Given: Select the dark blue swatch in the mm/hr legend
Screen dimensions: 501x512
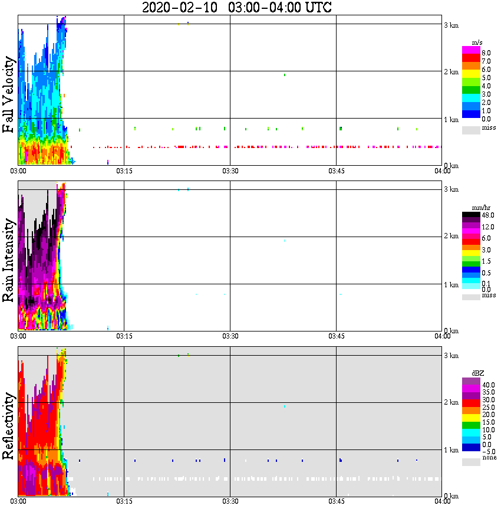Looking at the screenshot, I should pos(471,270).
